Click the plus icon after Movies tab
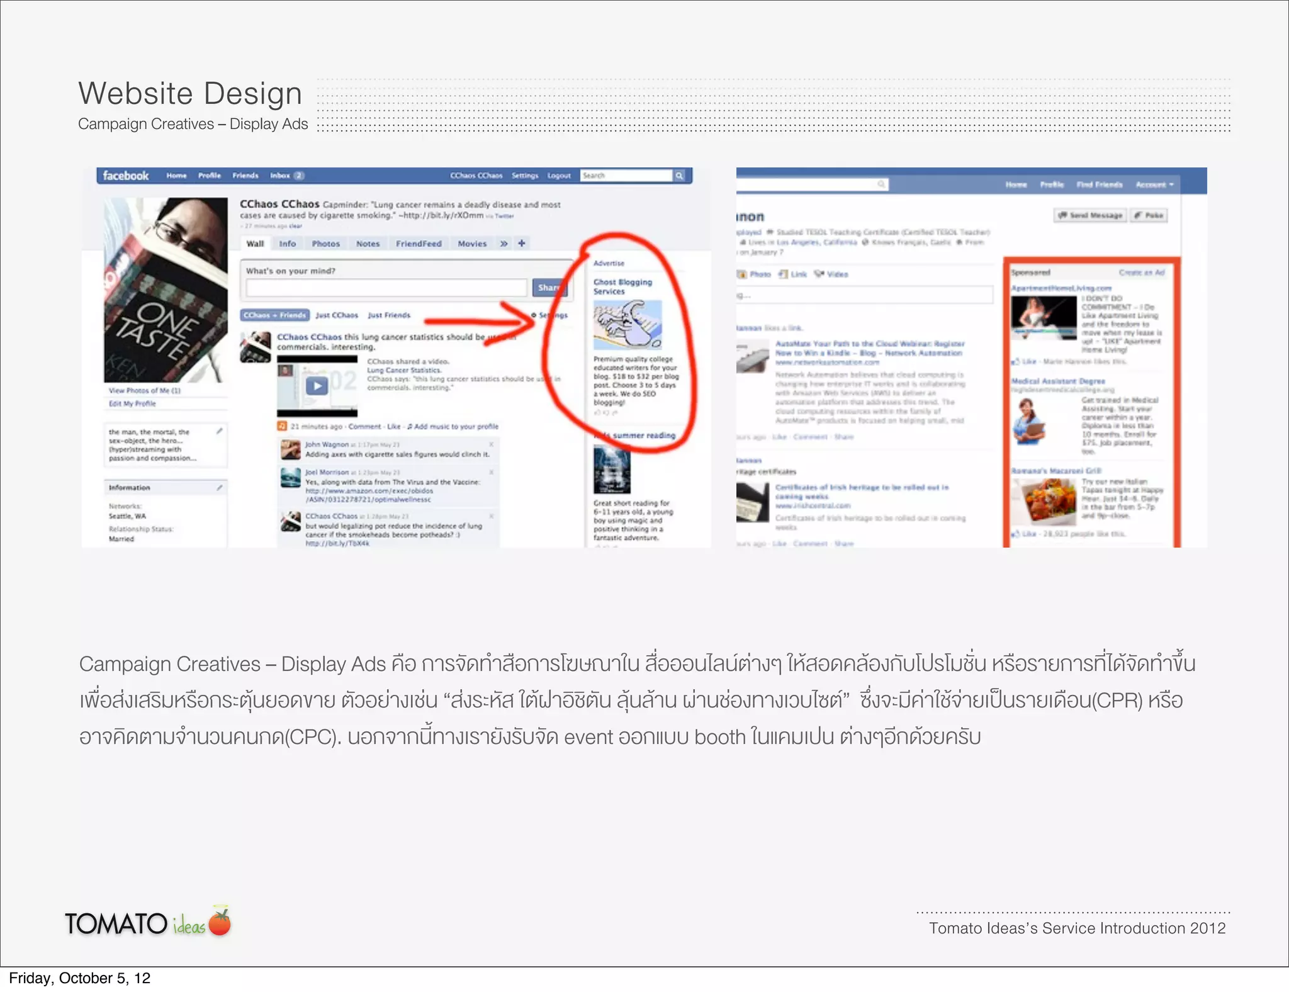Viewport: 1289px width, 992px height. tap(522, 243)
